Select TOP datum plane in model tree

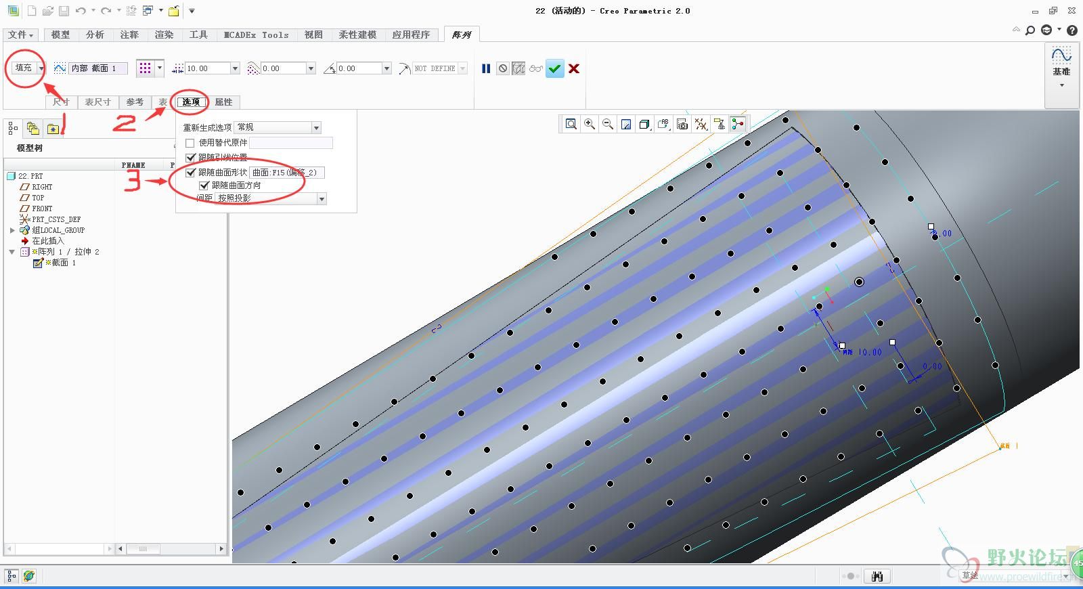pos(38,198)
